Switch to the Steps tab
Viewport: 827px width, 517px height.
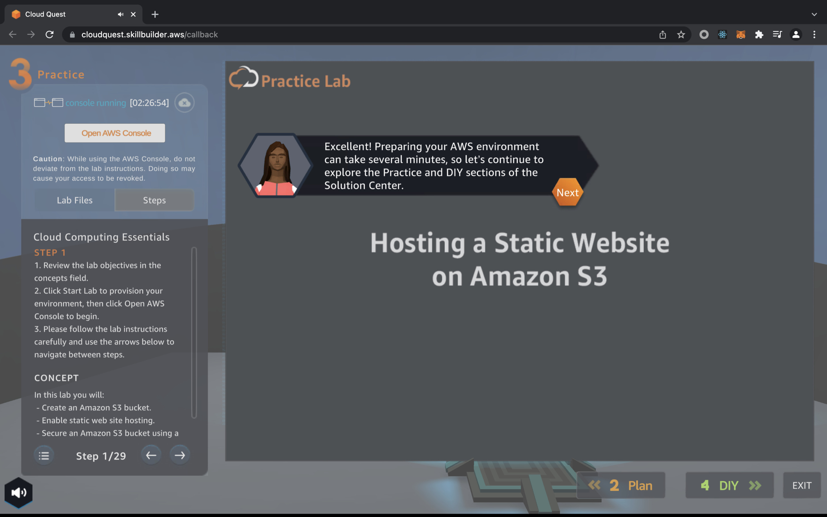pyautogui.click(x=154, y=200)
